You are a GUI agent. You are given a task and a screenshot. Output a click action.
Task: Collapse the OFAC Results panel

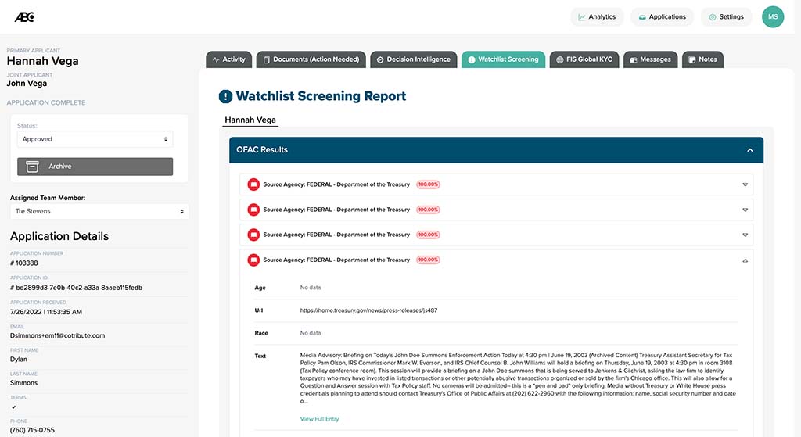coord(749,150)
